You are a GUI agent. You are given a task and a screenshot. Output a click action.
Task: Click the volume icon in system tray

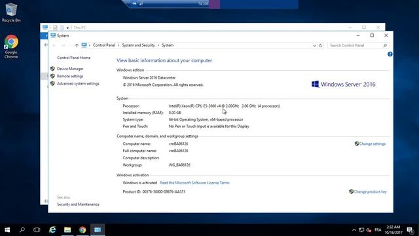(369, 230)
